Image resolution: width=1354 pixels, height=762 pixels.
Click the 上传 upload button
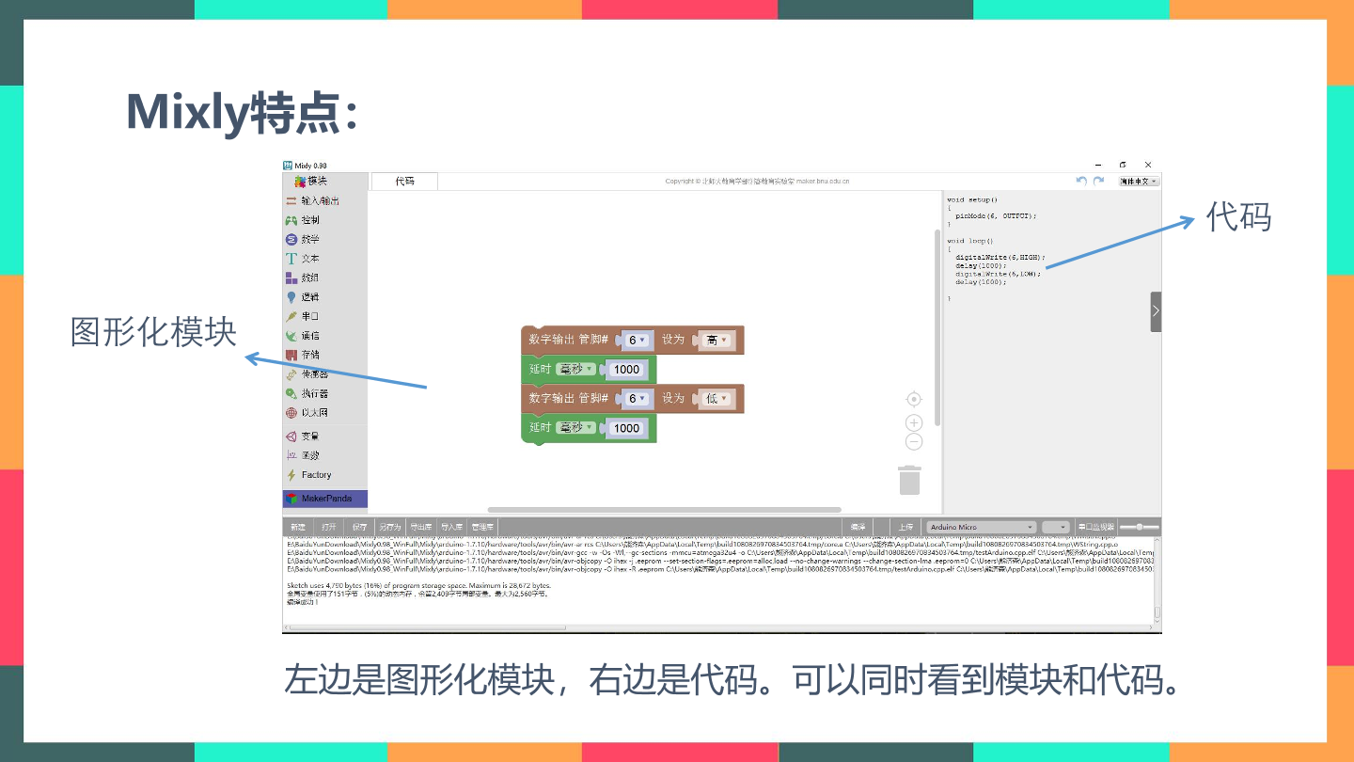coord(905,527)
